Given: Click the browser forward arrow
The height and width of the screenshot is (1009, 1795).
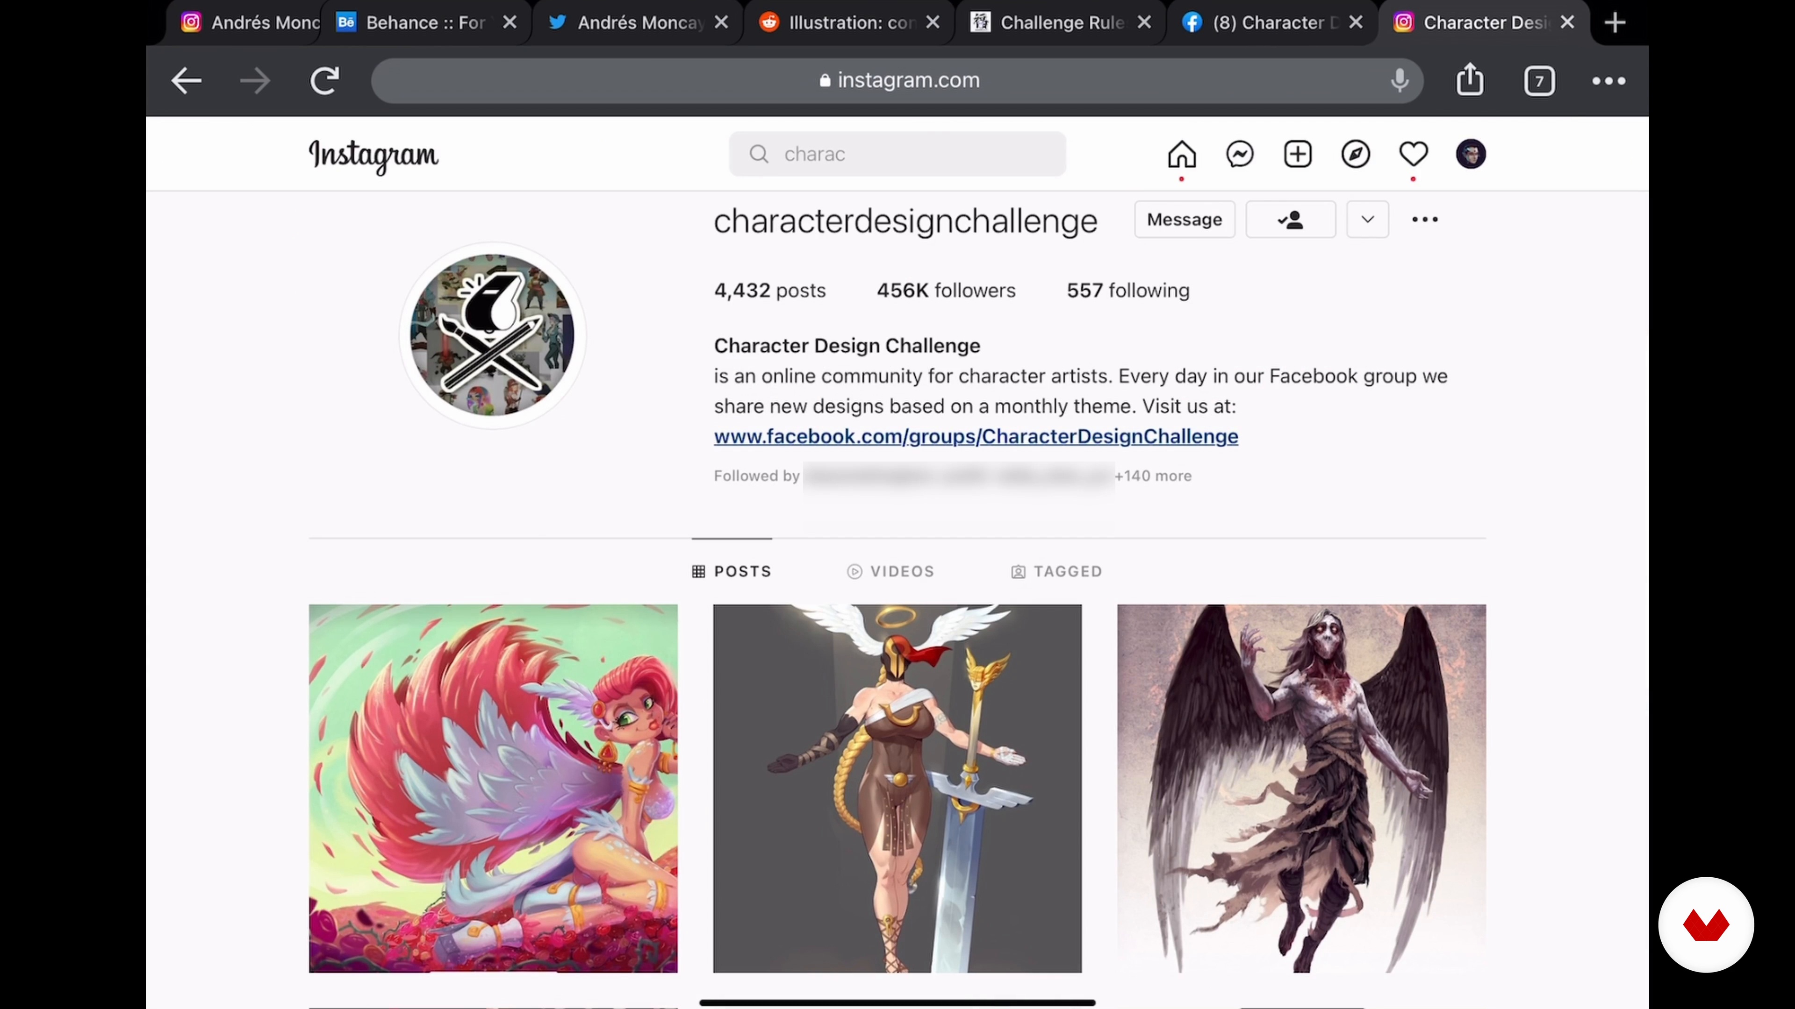Looking at the screenshot, I should [254, 81].
